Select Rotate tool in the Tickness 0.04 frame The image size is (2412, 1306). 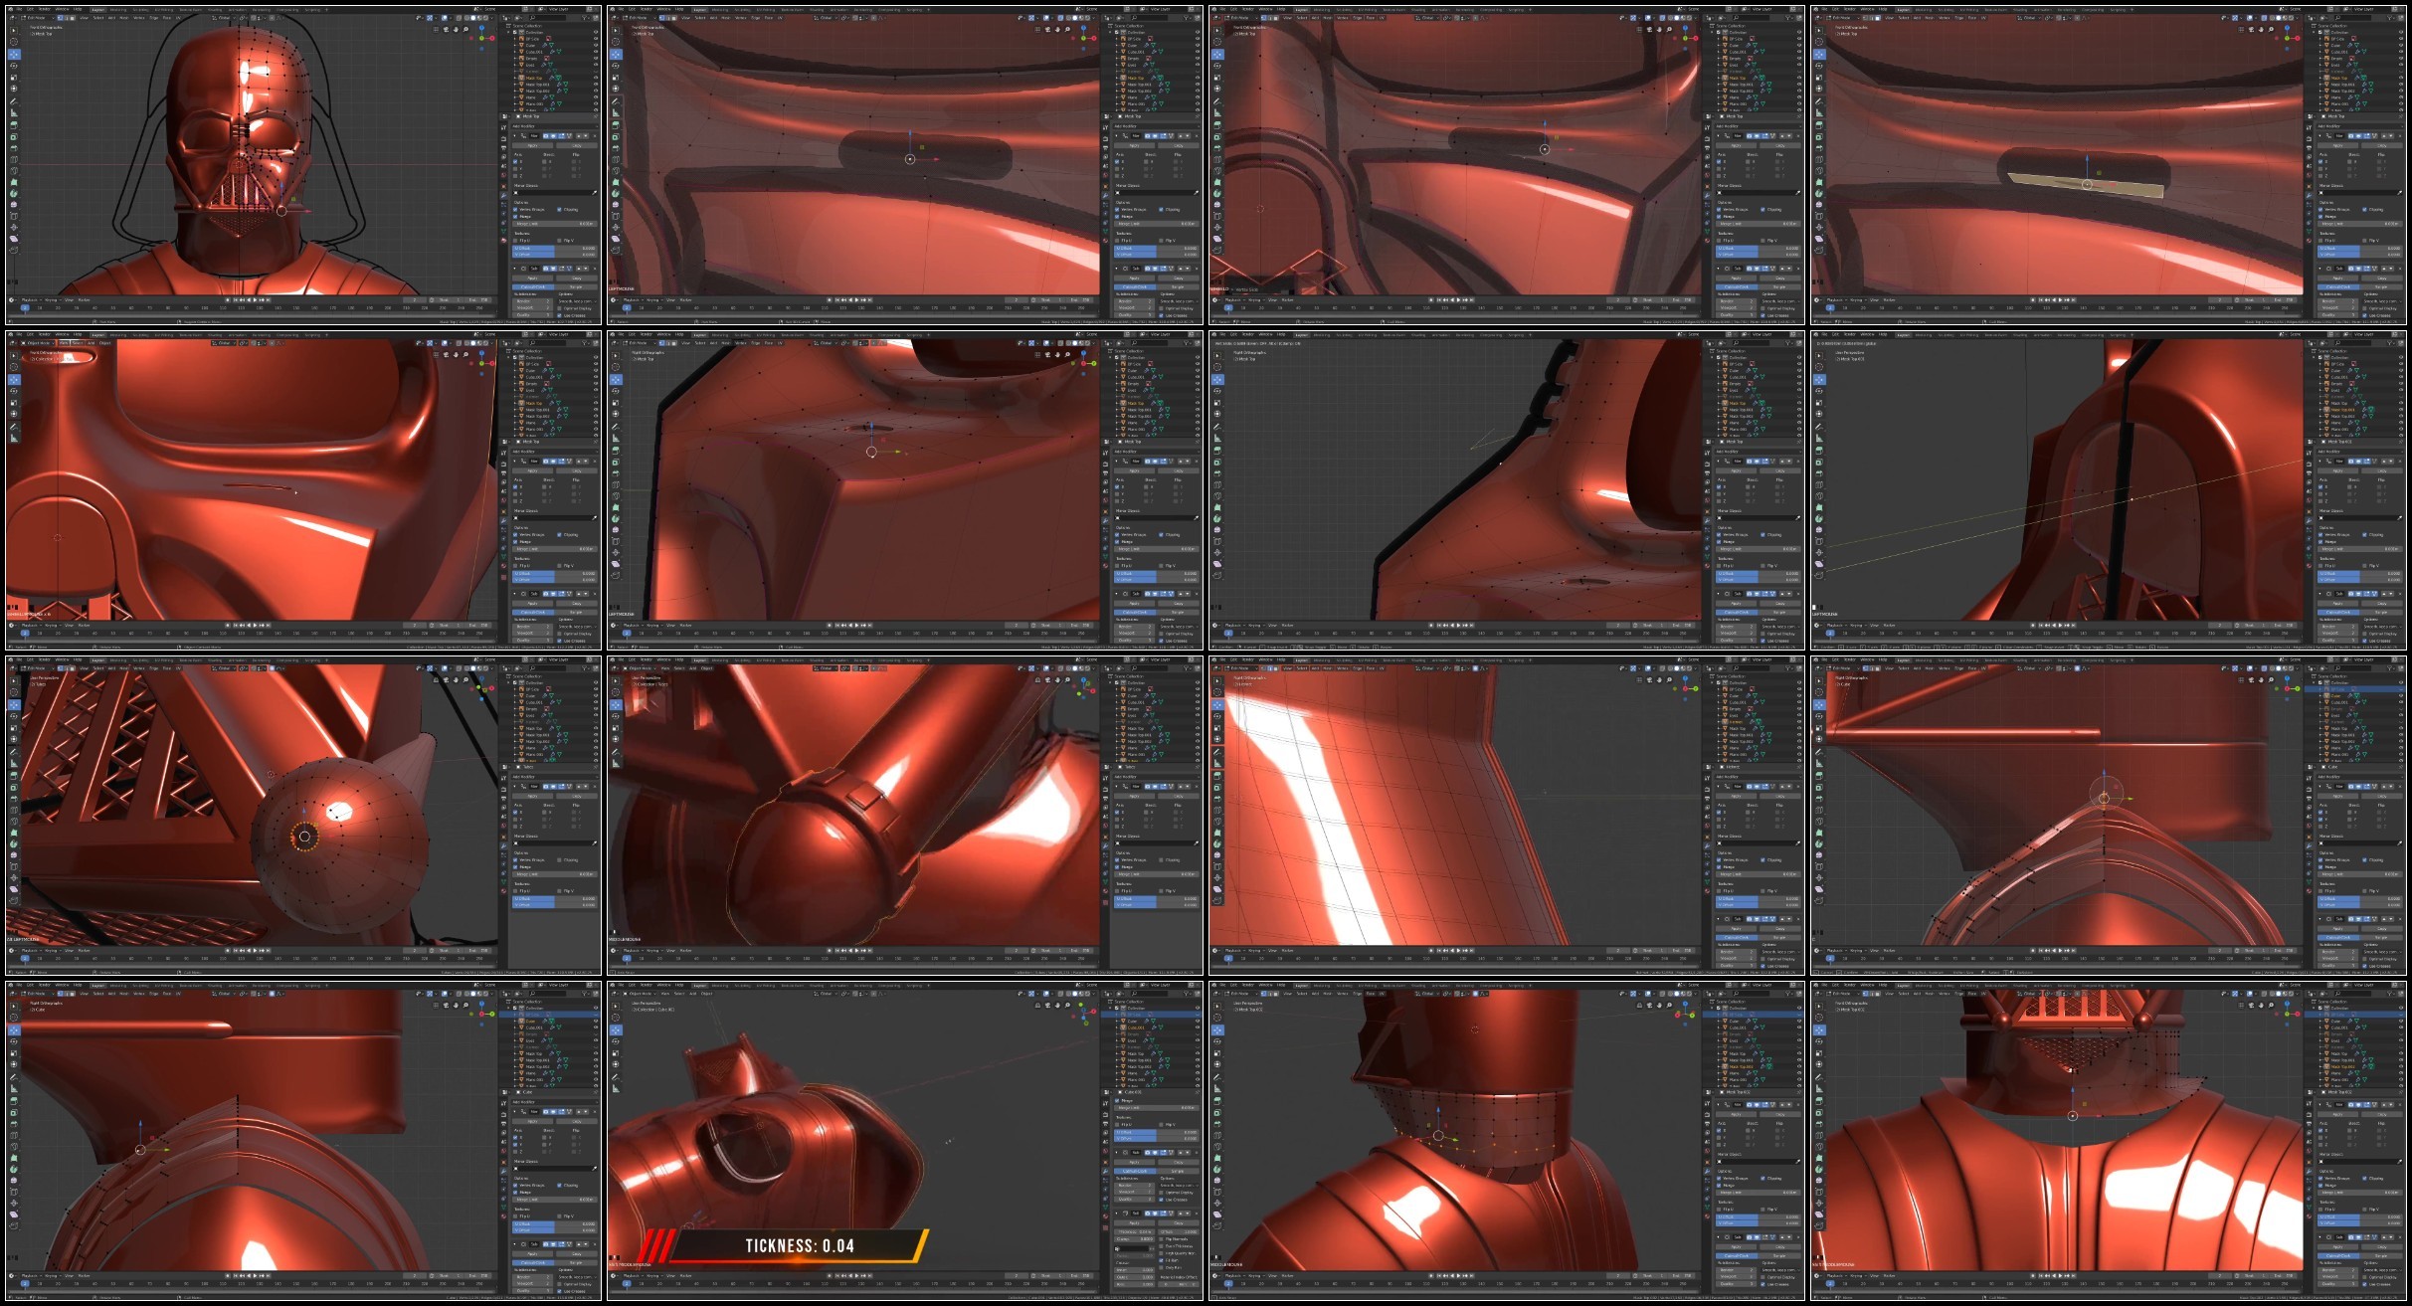(615, 1041)
